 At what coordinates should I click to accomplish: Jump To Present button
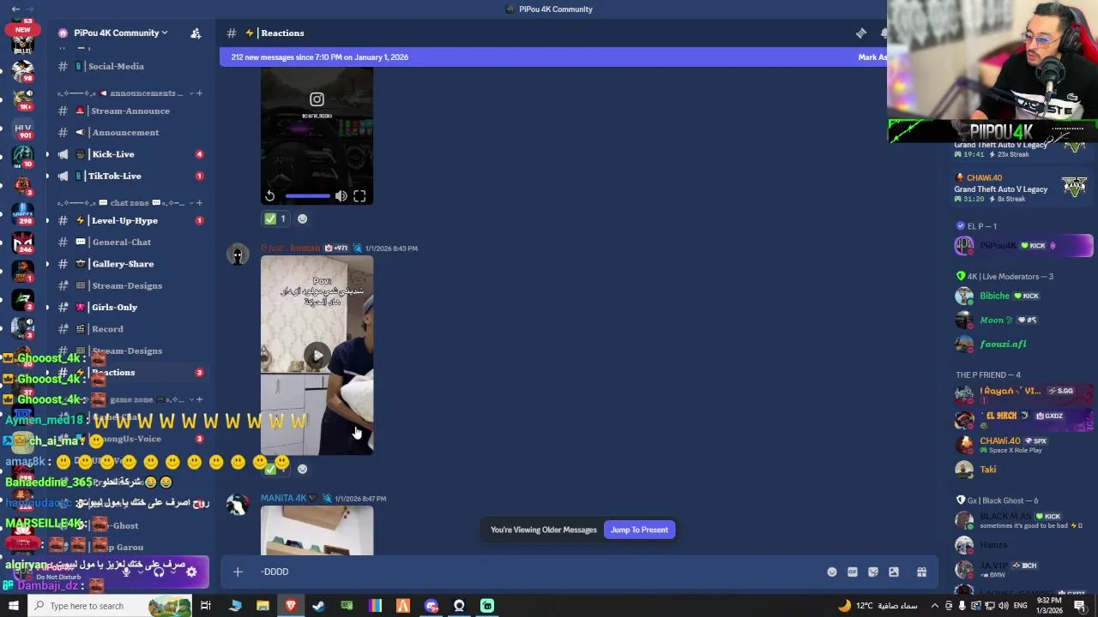pos(639,530)
